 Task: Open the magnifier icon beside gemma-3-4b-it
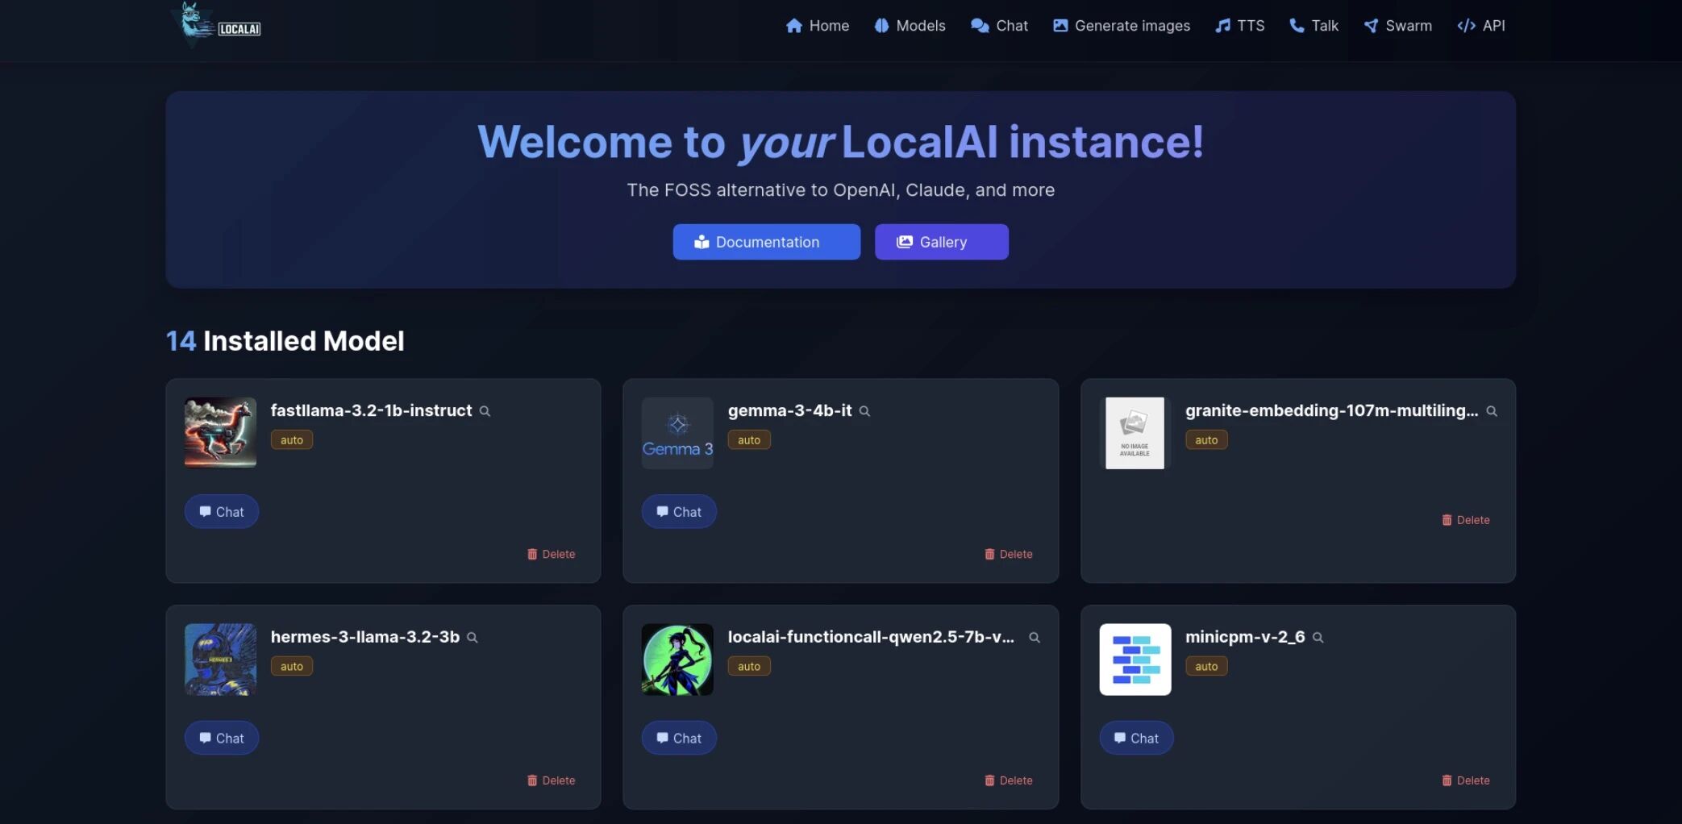click(x=864, y=411)
